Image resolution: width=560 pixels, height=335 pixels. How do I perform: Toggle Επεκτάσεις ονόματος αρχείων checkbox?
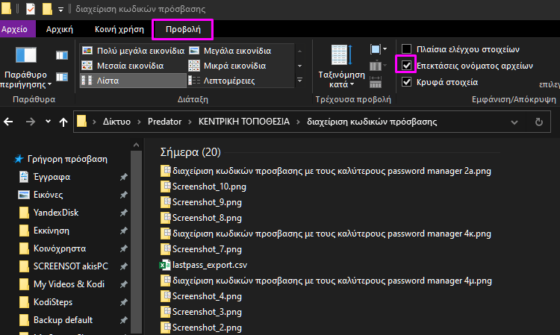click(406, 66)
